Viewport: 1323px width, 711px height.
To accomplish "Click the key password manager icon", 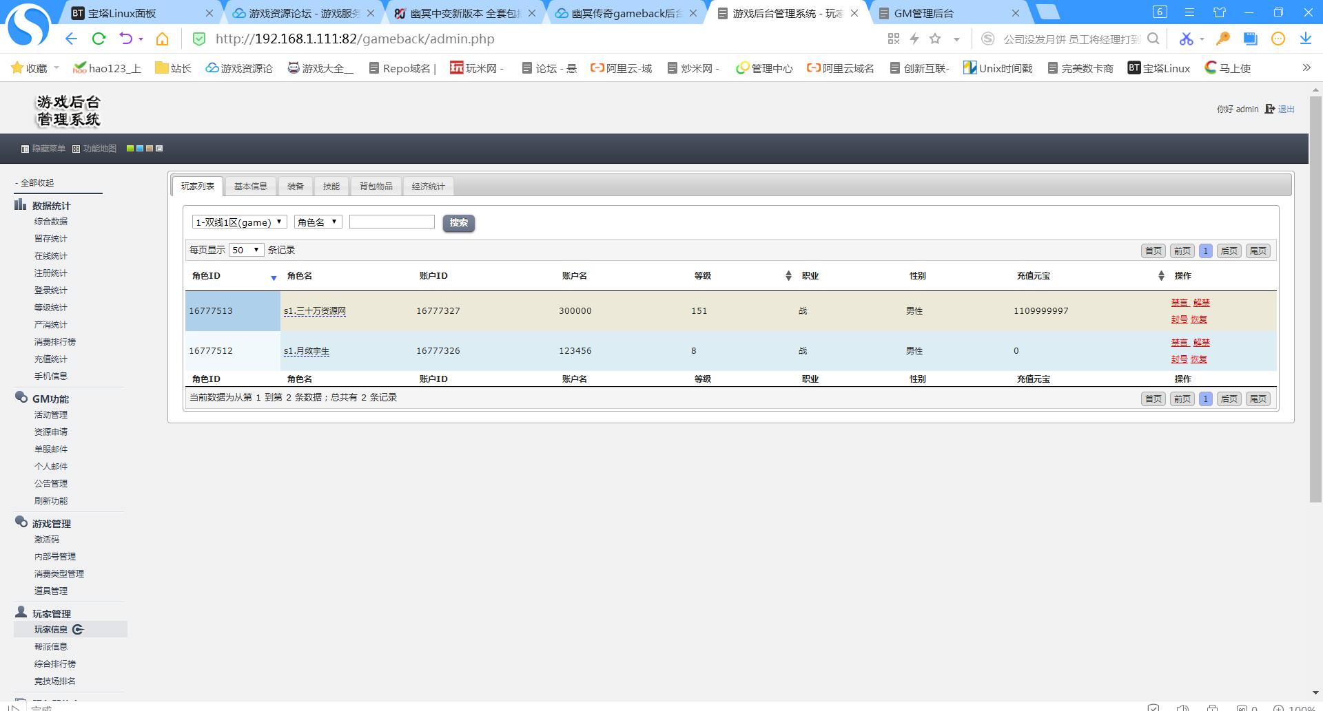I will (1223, 39).
